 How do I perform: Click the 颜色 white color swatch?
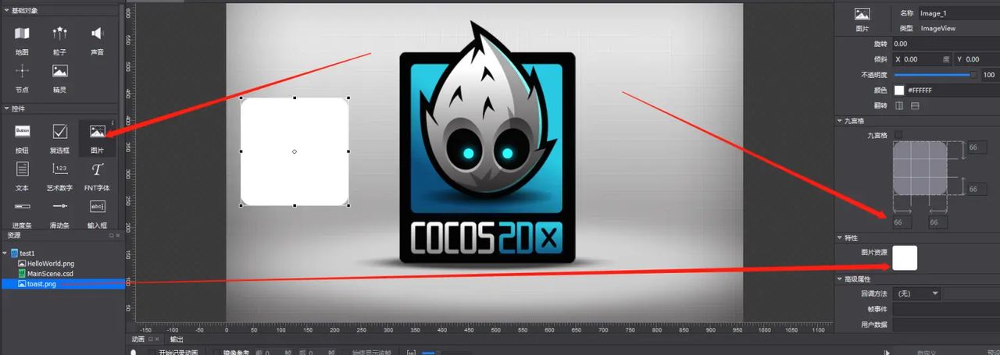(x=899, y=90)
